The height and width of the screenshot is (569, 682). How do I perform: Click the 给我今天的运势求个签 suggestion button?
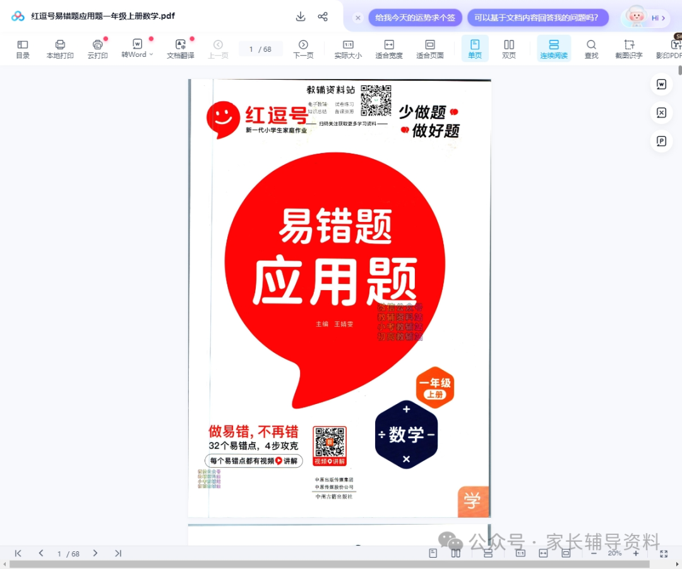(x=415, y=18)
